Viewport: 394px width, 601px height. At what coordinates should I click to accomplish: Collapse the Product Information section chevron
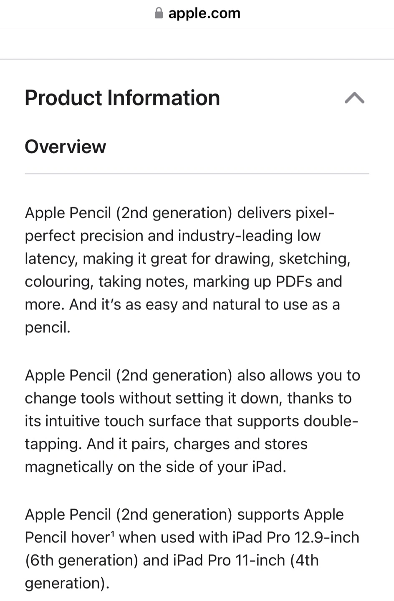[354, 98]
